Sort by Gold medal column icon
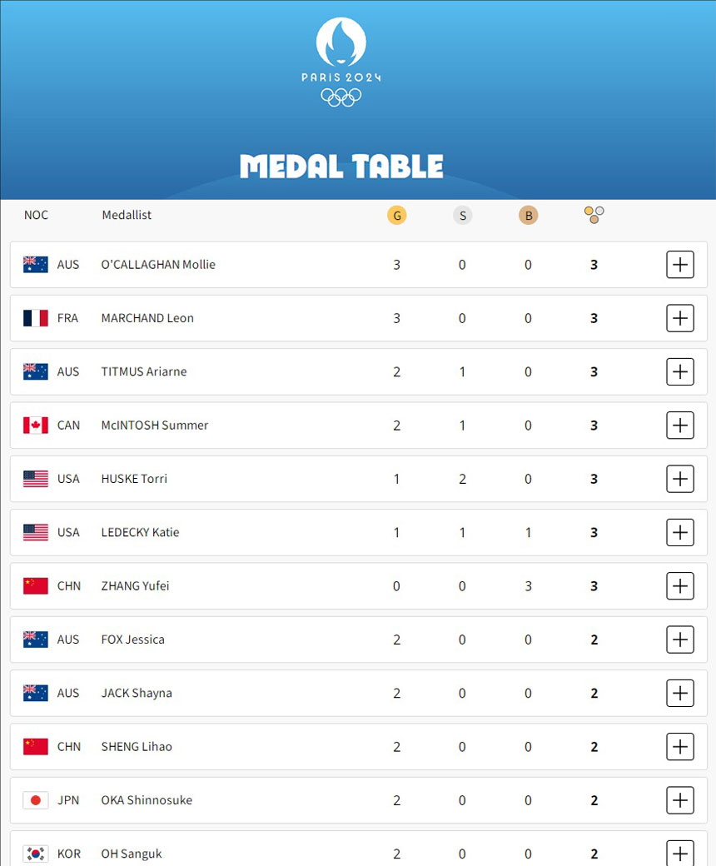 click(x=397, y=216)
